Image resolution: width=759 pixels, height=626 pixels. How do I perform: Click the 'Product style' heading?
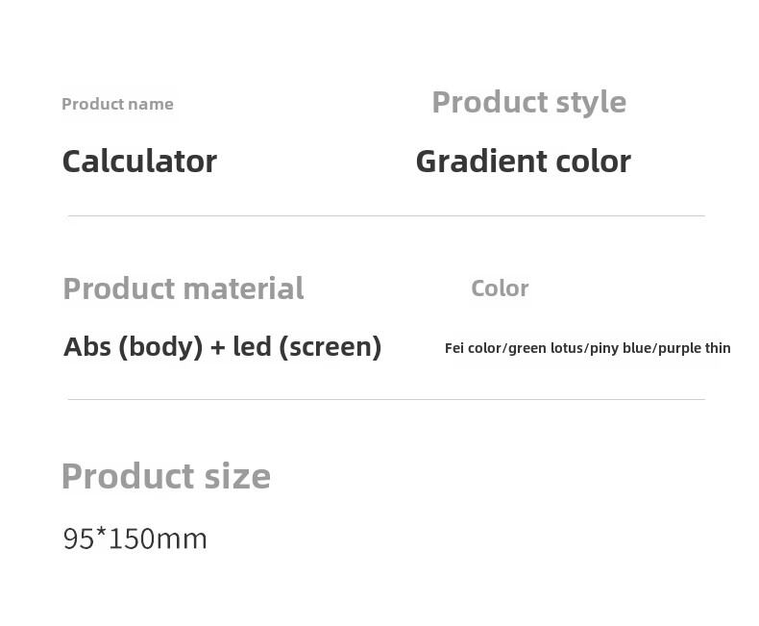click(x=529, y=103)
